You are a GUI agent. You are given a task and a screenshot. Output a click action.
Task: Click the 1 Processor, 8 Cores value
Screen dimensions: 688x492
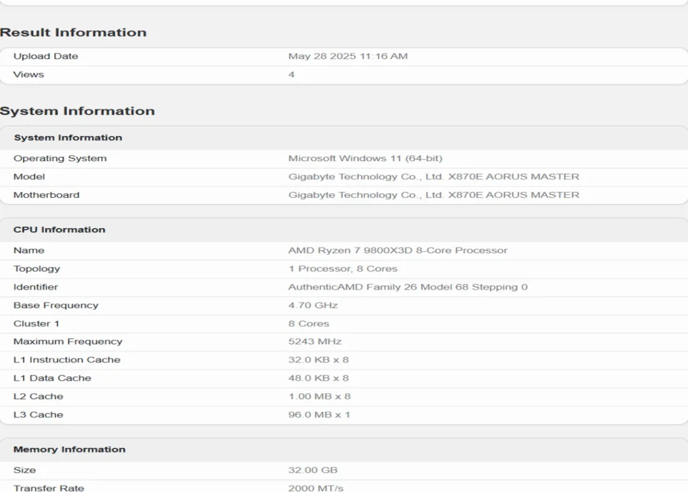(343, 269)
